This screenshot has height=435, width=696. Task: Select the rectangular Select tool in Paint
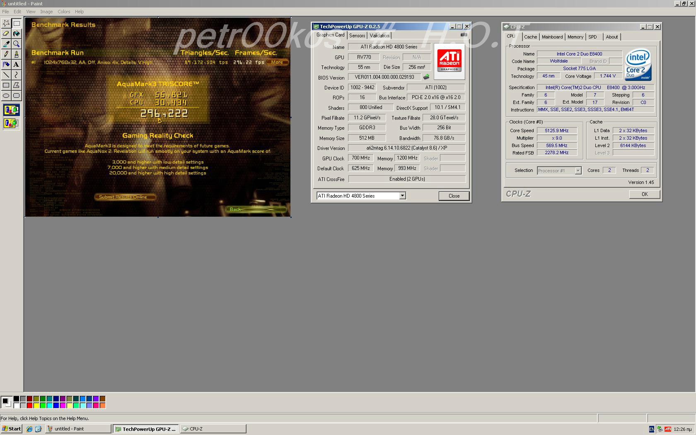(x=17, y=23)
